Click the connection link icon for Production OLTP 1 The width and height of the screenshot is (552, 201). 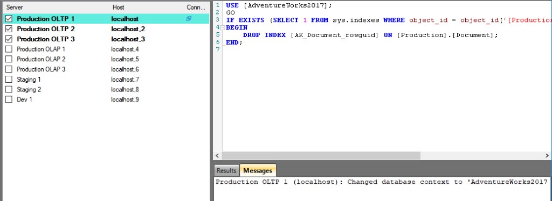coord(189,19)
